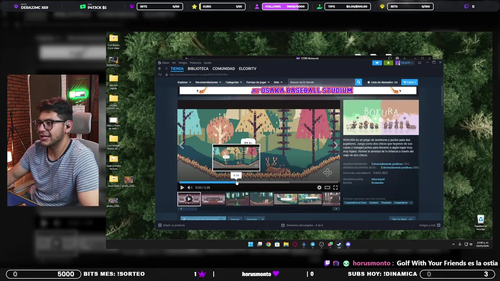Open the Ver menu
The image size is (500, 281).
(174, 63)
